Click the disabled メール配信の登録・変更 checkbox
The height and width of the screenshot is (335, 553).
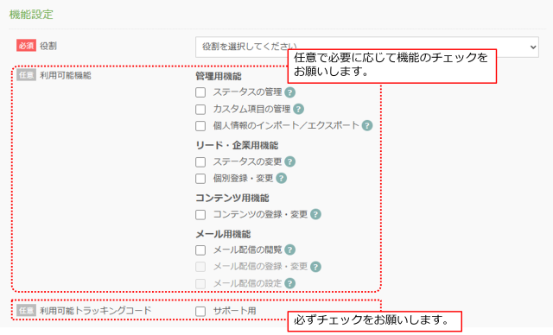pyautogui.click(x=200, y=267)
